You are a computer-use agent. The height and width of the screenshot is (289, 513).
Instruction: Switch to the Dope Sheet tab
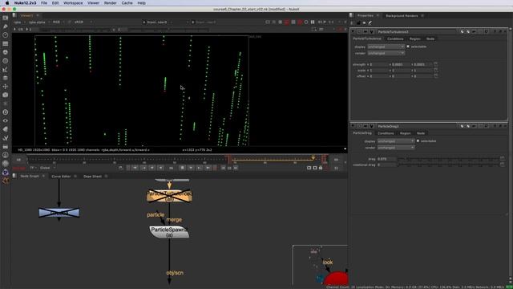pyautogui.click(x=92, y=177)
